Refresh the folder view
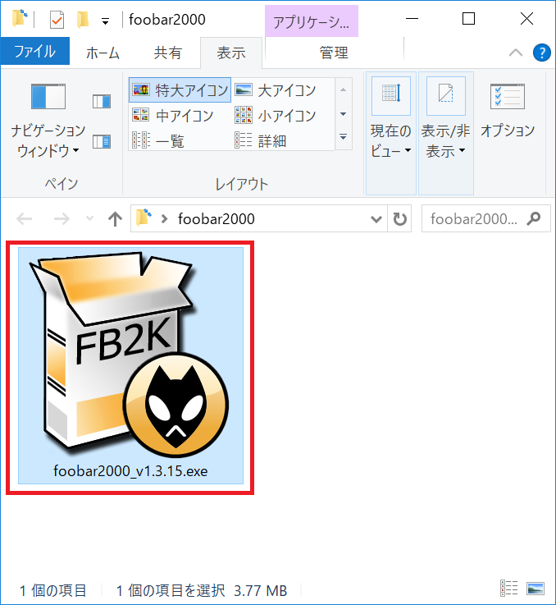Viewport: 556px width, 605px height. [x=399, y=219]
